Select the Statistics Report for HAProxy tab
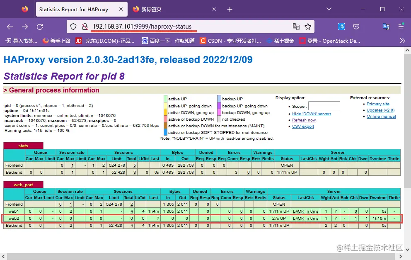The height and width of the screenshot is (260, 411). pyautogui.click(x=82, y=9)
